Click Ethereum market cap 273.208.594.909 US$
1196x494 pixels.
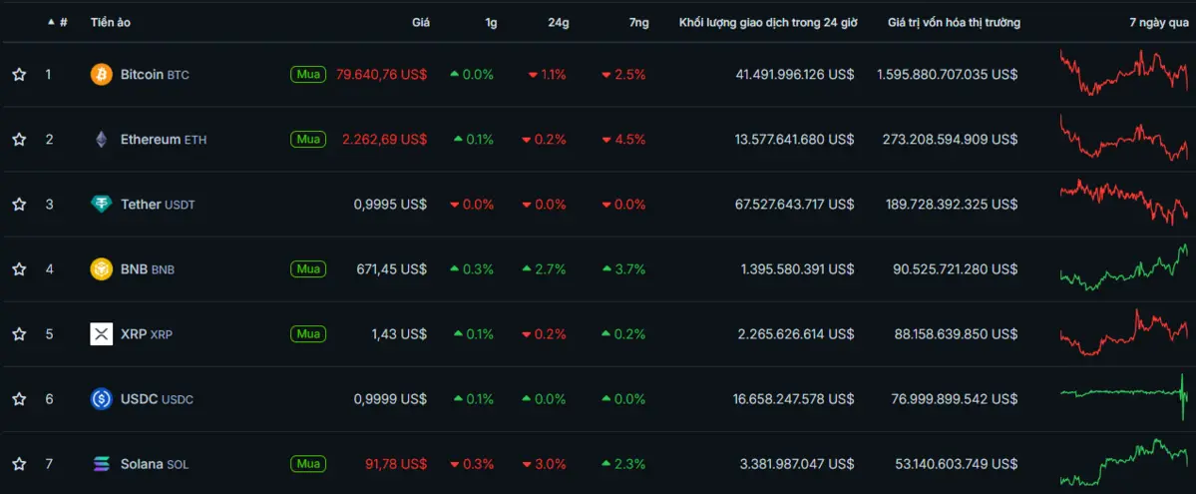coord(951,140)
